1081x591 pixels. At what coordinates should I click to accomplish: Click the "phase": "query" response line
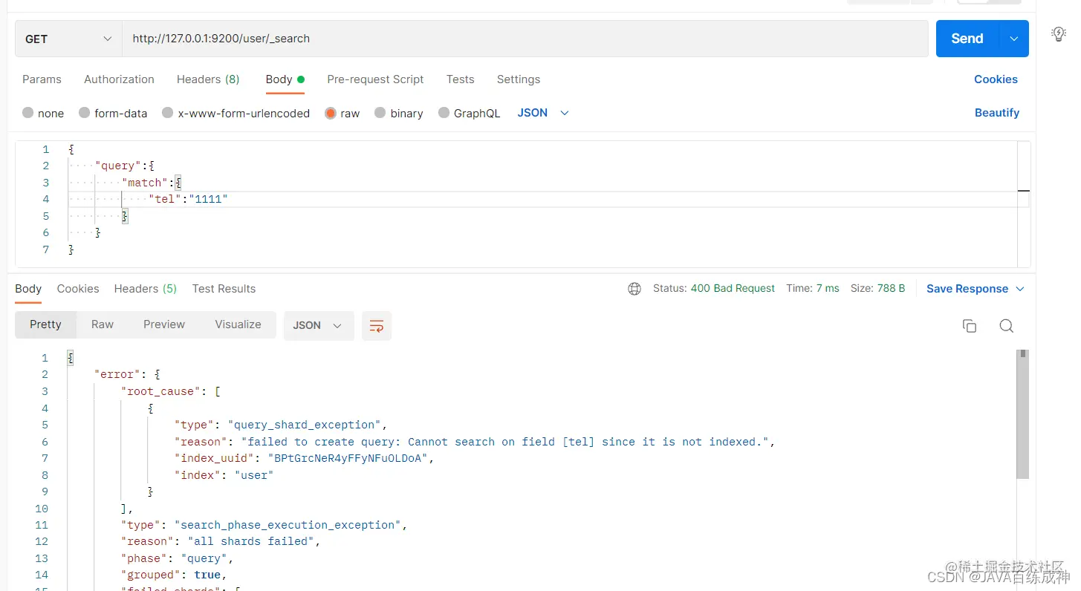pos(178,558)
